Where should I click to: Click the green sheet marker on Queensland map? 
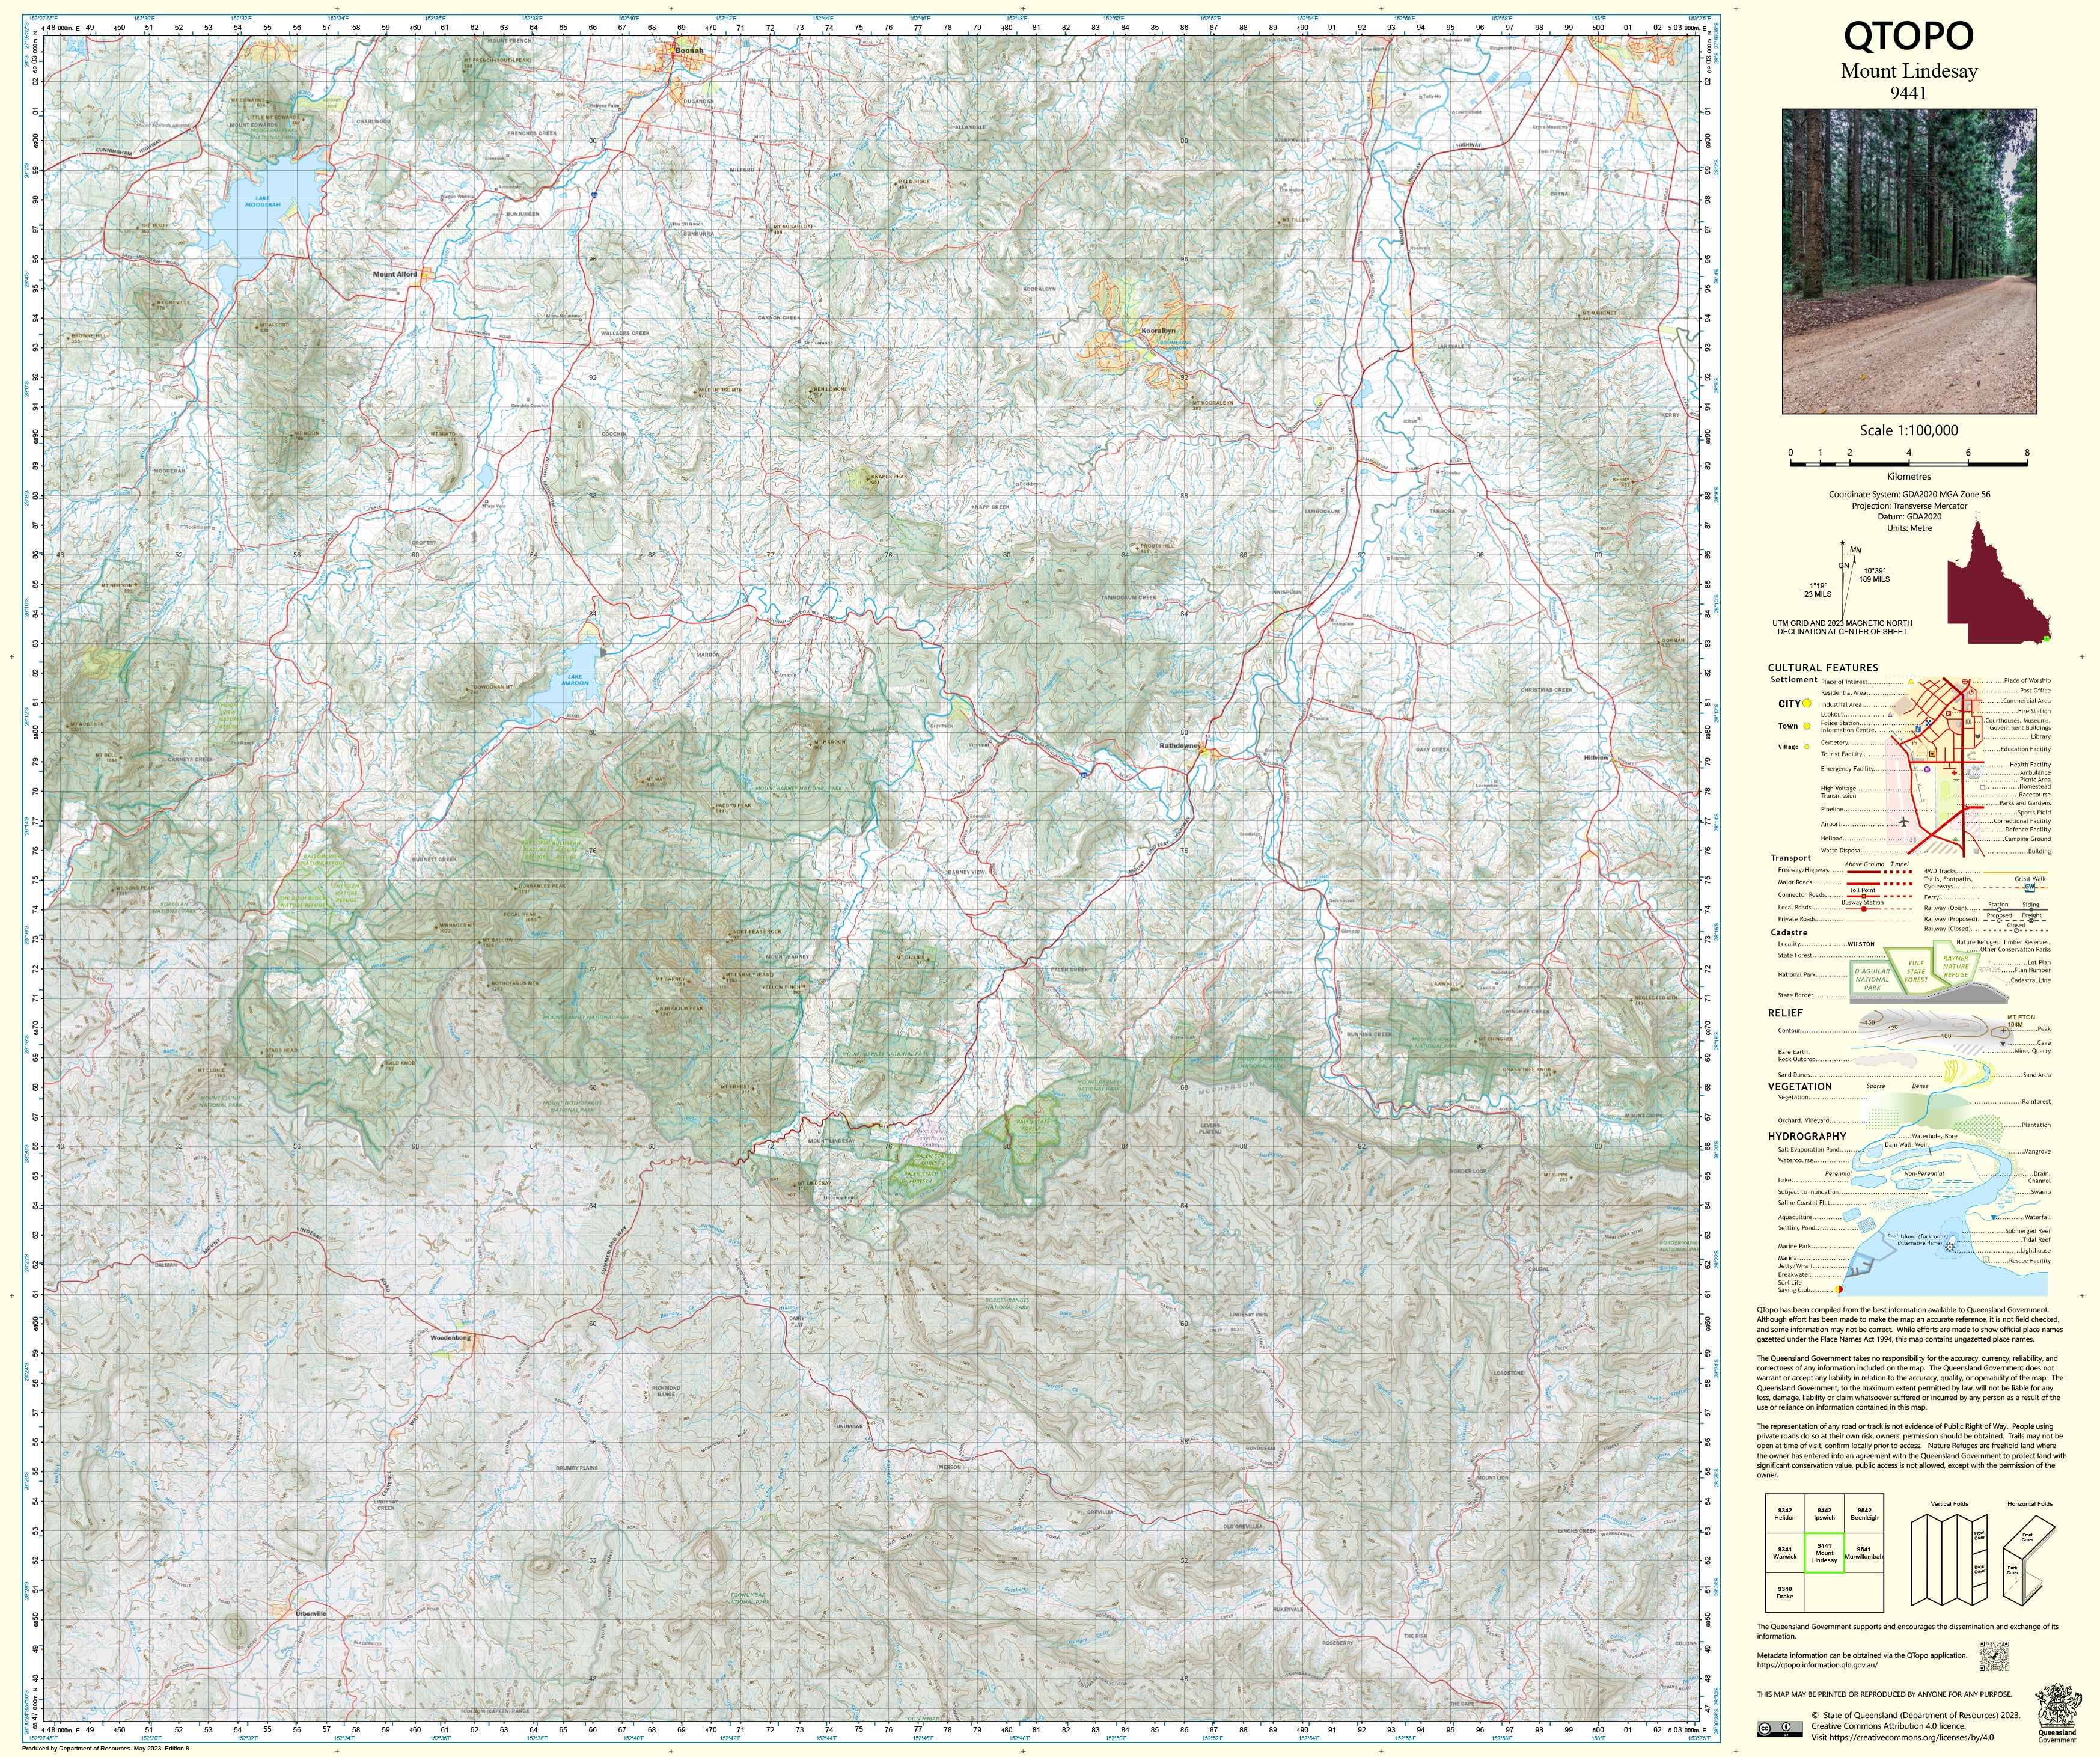pos(2046,638)
